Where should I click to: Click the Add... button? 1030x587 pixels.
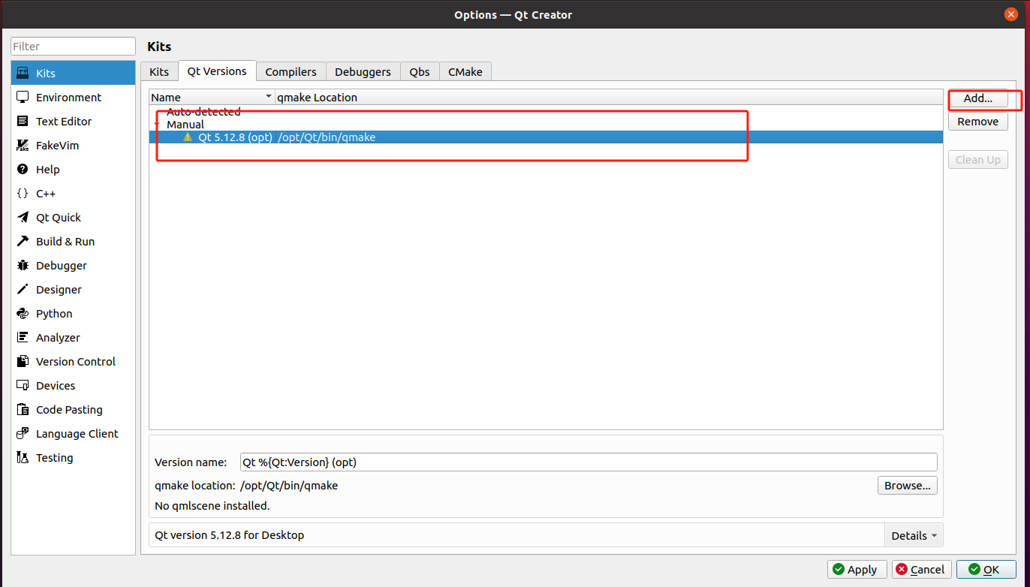[977, 98]
